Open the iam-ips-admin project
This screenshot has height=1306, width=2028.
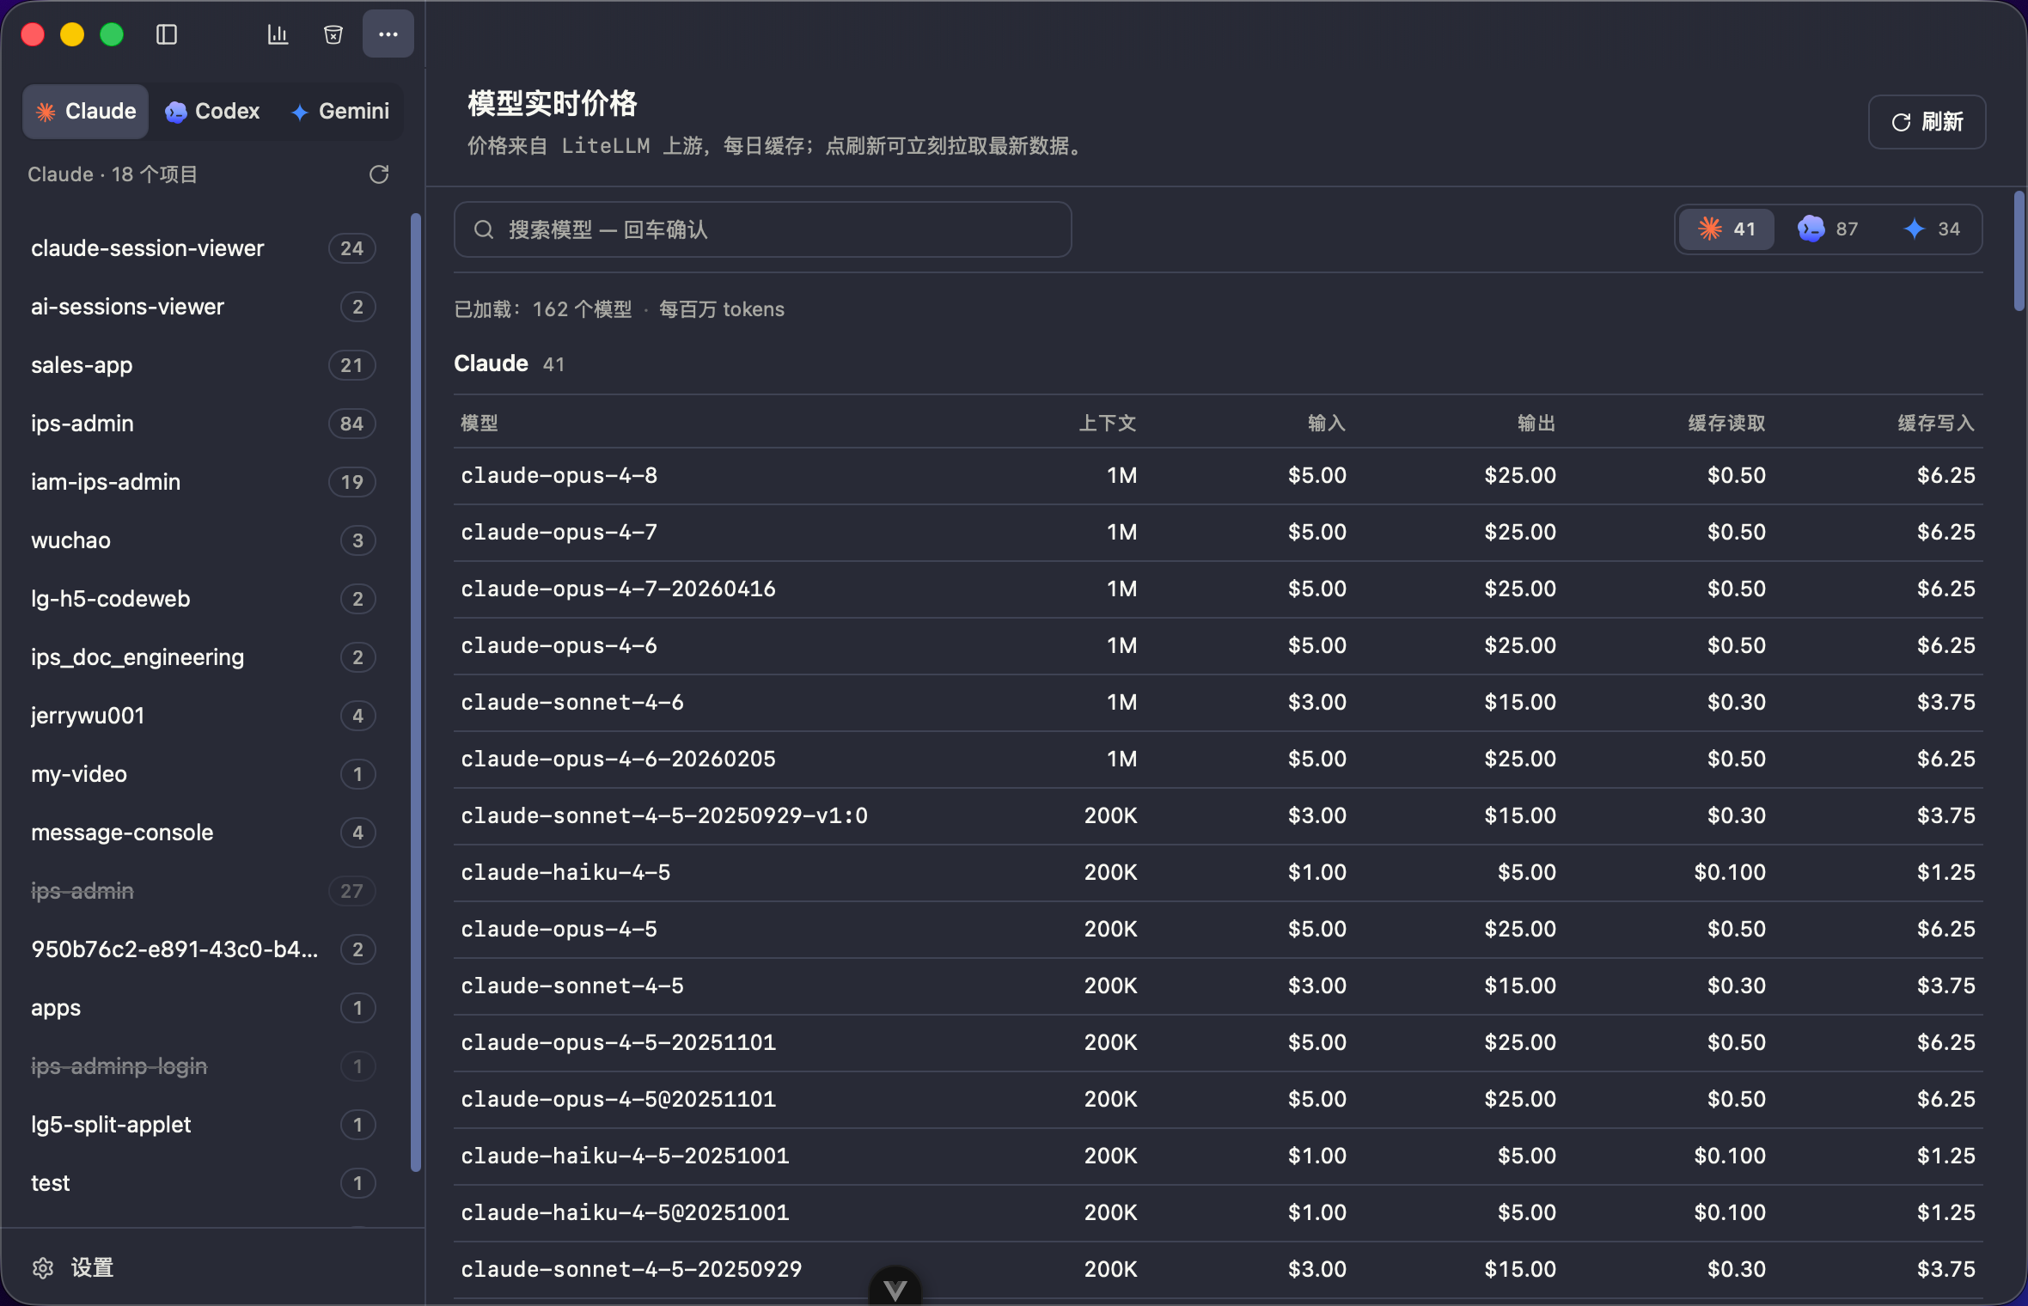(x=204, y=482)
